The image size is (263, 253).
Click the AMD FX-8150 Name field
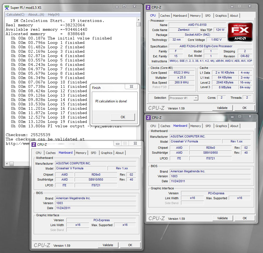point(197,25)
